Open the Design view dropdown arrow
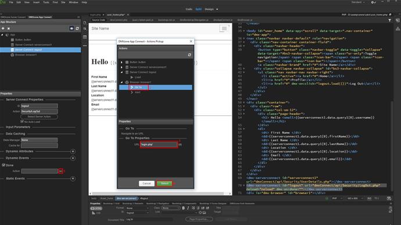Viewport: 401px width, 225px height. 217,9
